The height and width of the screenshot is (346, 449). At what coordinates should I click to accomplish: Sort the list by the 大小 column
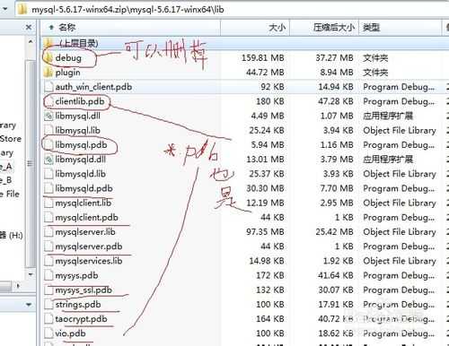click(255, 28)
